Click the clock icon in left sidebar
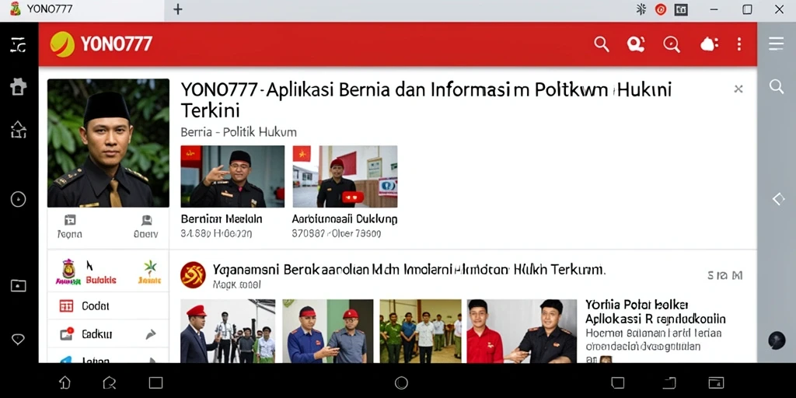 (x=19, y=199)
